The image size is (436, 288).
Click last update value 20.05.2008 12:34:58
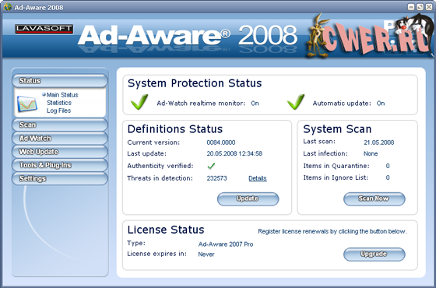click(x=234, y=153)
